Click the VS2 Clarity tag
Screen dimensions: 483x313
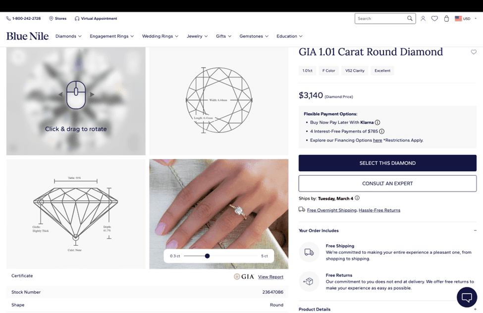[355, 71]
